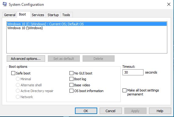Click the Timeout seconds input field
Image resolution: width=174 pixels, height=117 pixels.
133,72
